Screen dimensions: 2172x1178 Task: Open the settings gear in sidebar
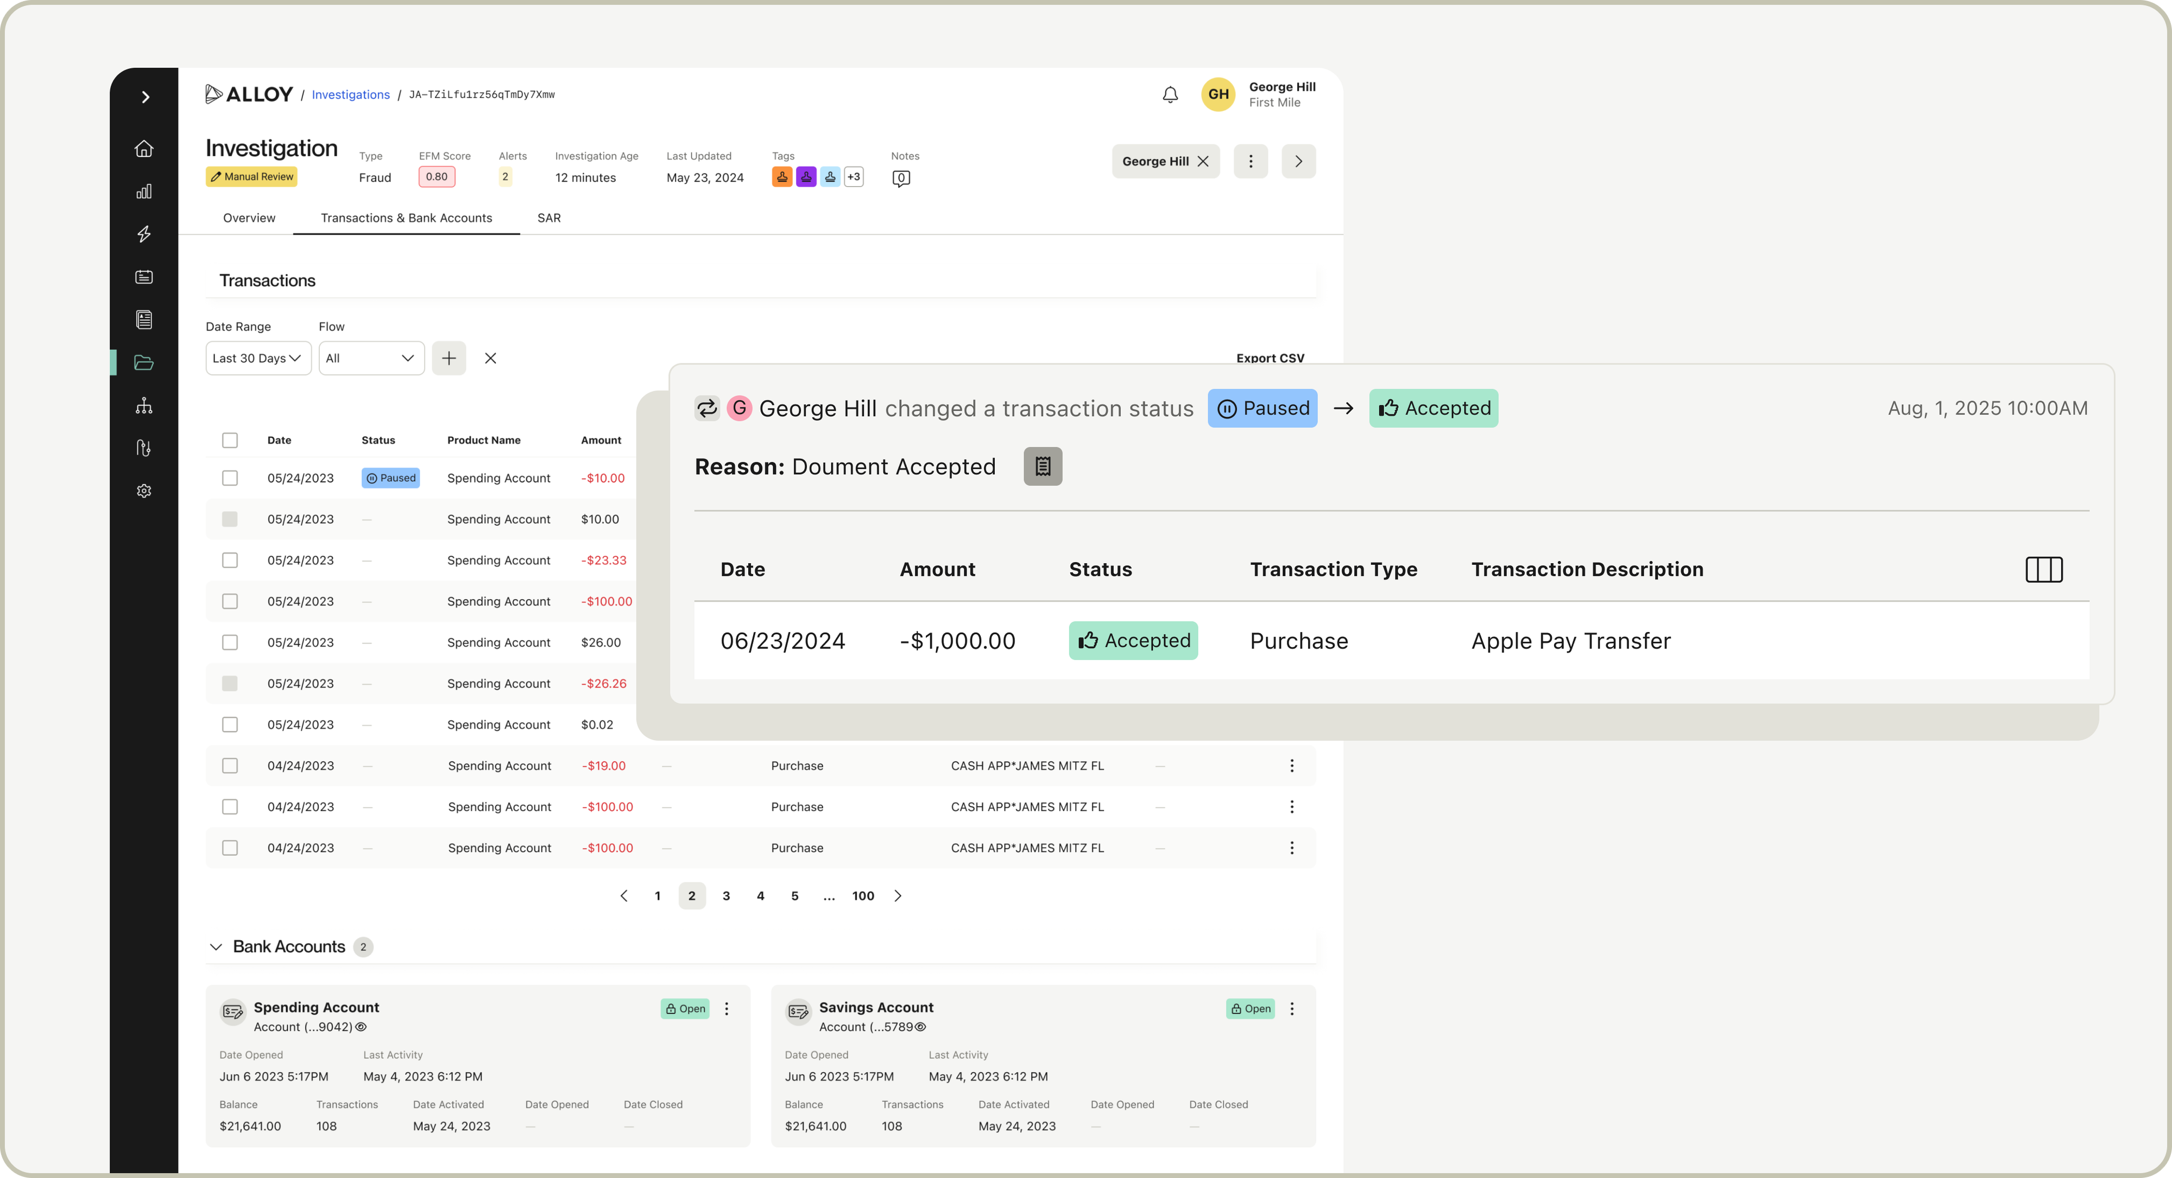tap(144, 491)
